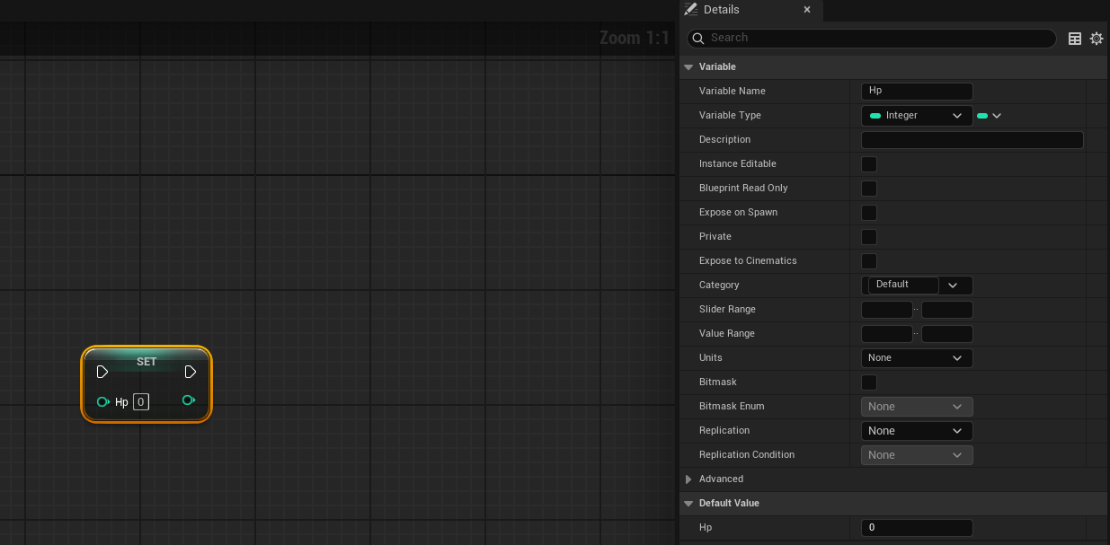
Task: Open the Replication Condition dropdown
Action: pos(917,455)
